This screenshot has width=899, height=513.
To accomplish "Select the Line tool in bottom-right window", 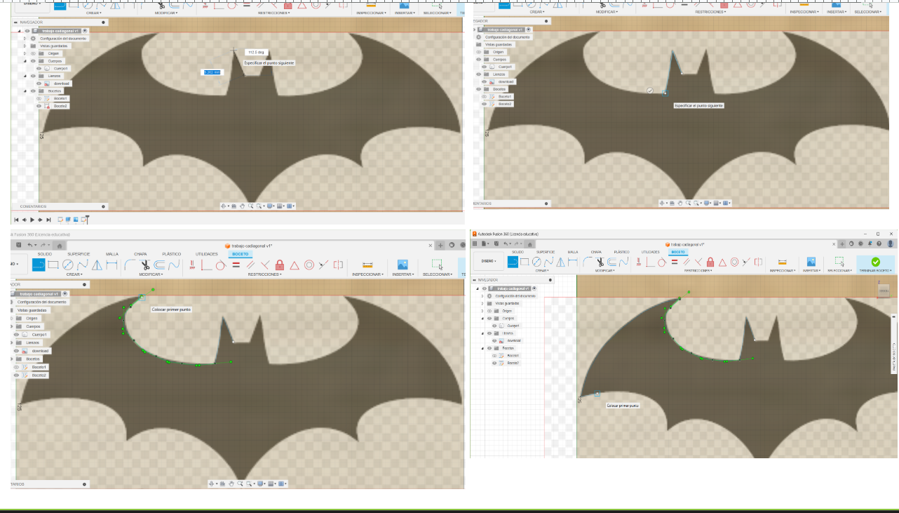I will click(x=513, y=262).
